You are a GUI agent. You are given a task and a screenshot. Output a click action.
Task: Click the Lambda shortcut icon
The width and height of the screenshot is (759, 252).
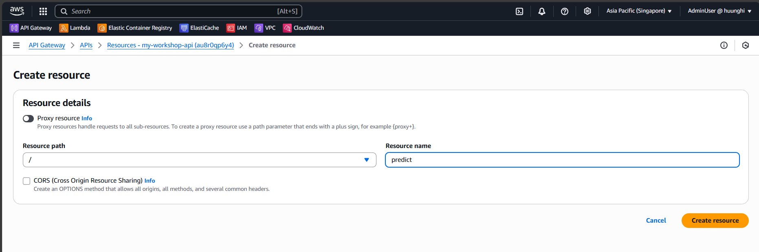pyautogui.click(x=64, y=28)
